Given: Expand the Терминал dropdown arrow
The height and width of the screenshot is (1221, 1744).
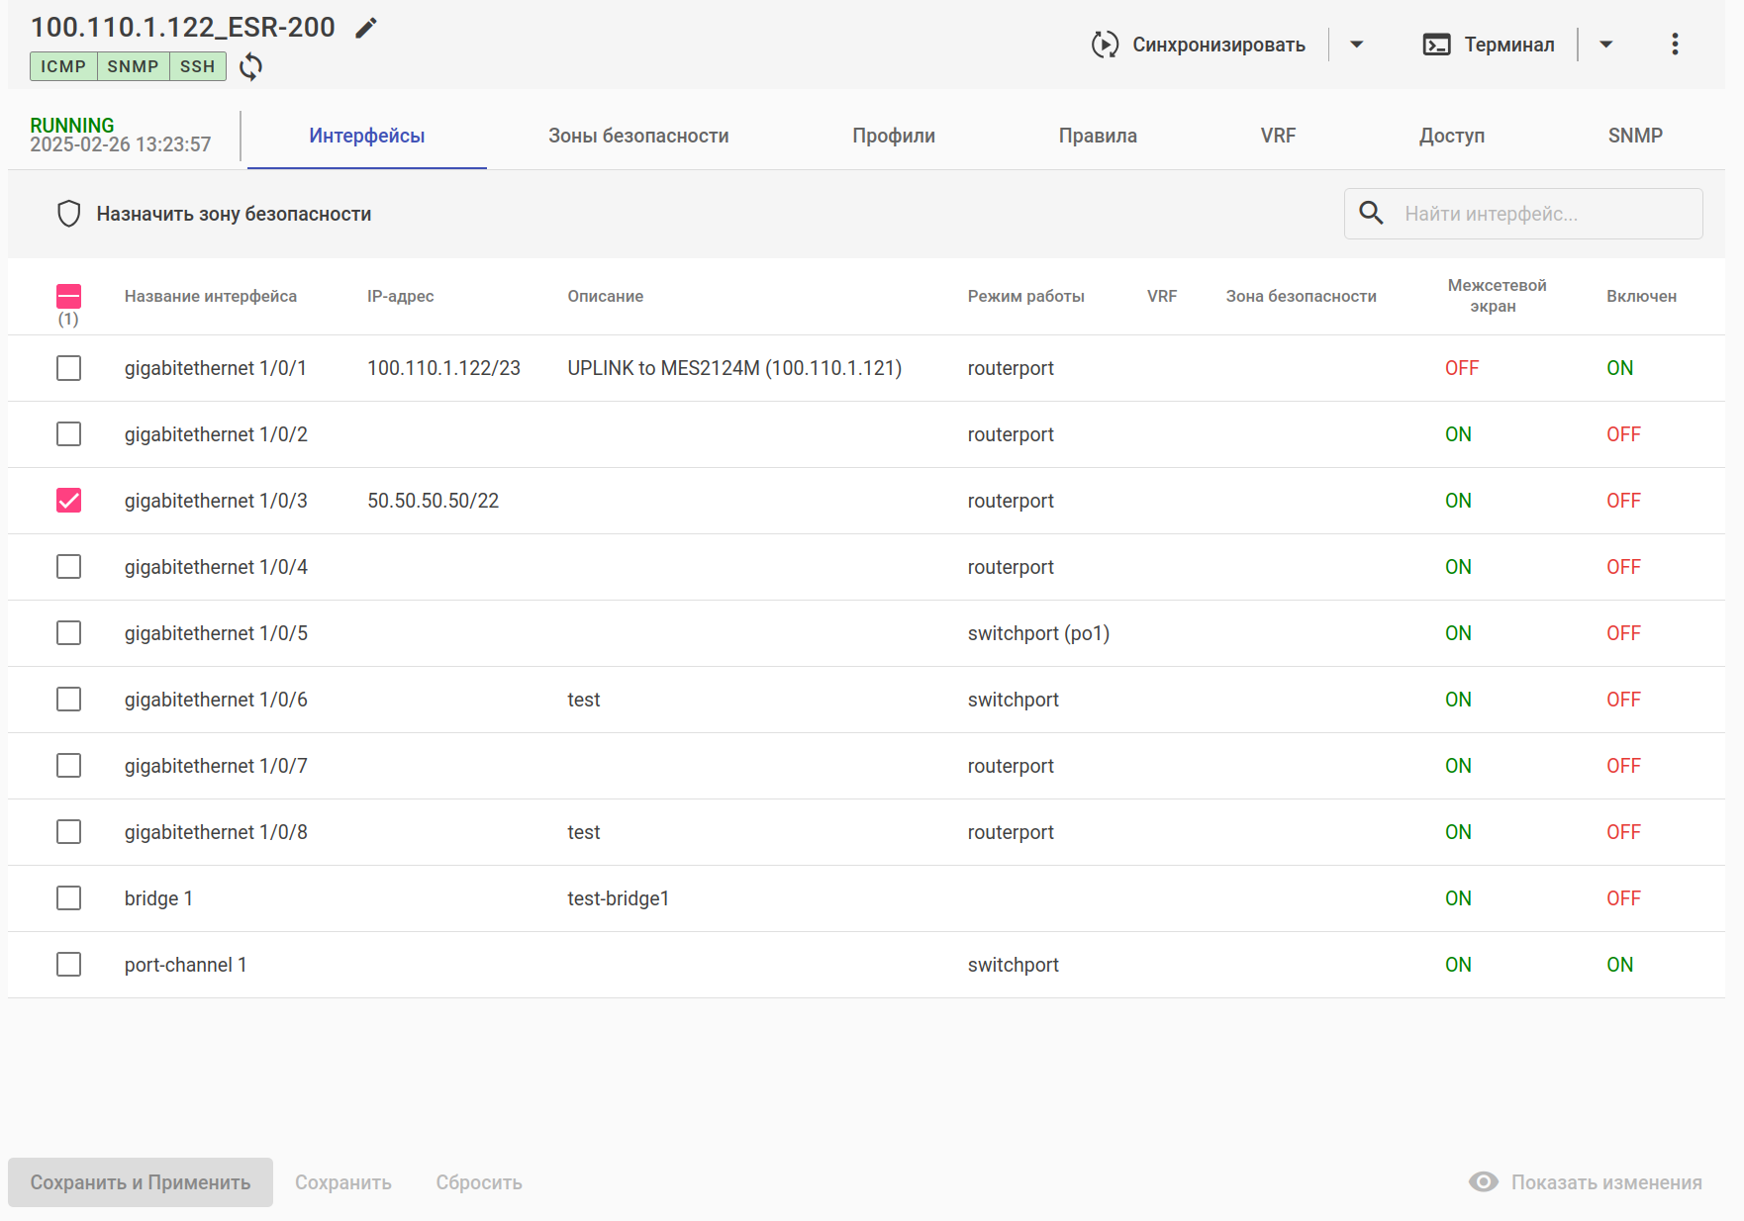Looking at the screenshot, I should pos(1605,45).
